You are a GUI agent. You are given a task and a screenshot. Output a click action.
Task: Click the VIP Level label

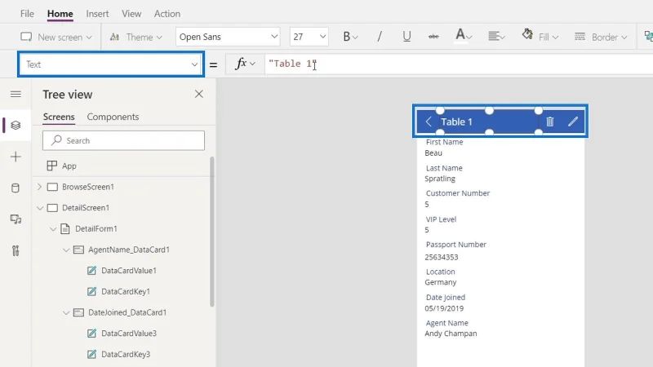coord(441,219)
